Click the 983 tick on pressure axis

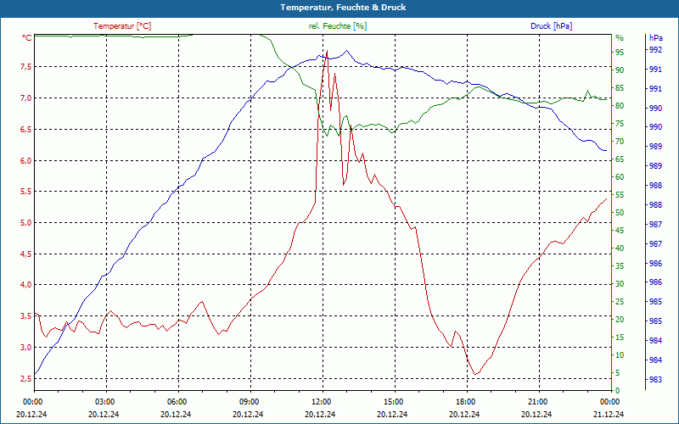tap(655, 380)
